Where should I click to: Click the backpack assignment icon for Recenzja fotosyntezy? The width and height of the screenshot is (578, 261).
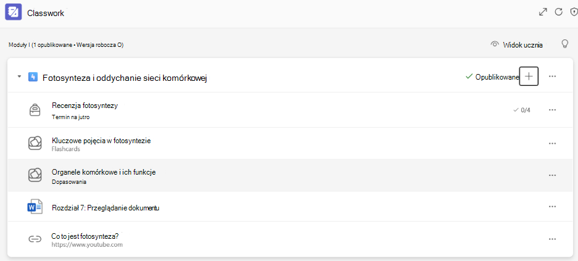(35, 110)
